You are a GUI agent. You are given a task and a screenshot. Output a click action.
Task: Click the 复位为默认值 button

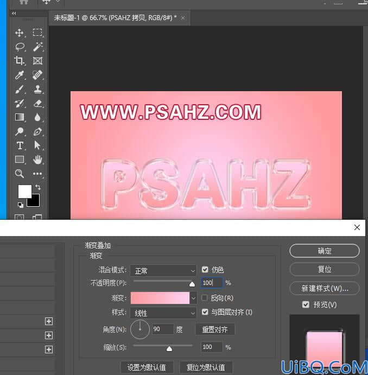pyautogui.click(x=206, y=367)
